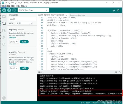Image resolution: width=123 pixels, height=104 pixels.
Task: Install esp32 by Espressif Systems package
Action: (x=24, y=68)
